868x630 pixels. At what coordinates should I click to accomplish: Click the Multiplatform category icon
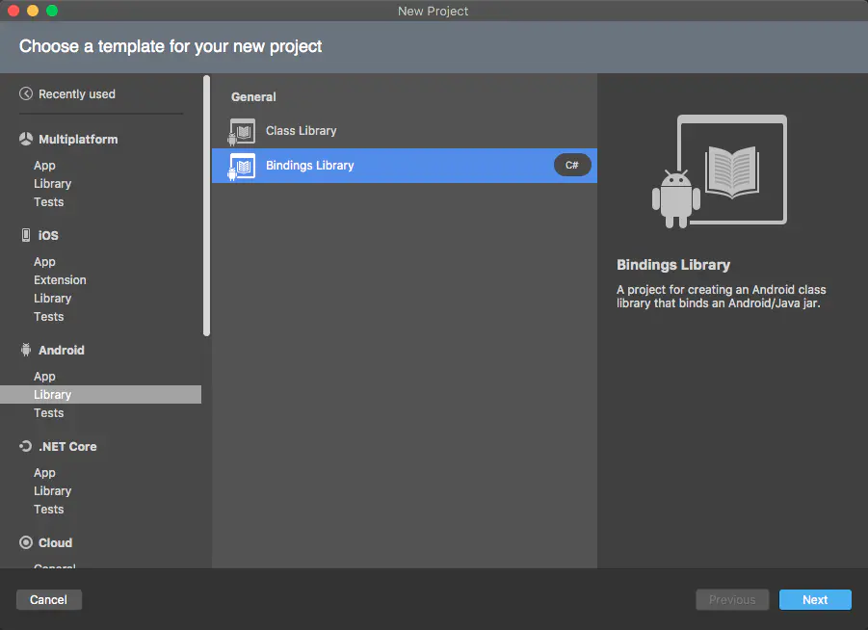click(26, 139)
